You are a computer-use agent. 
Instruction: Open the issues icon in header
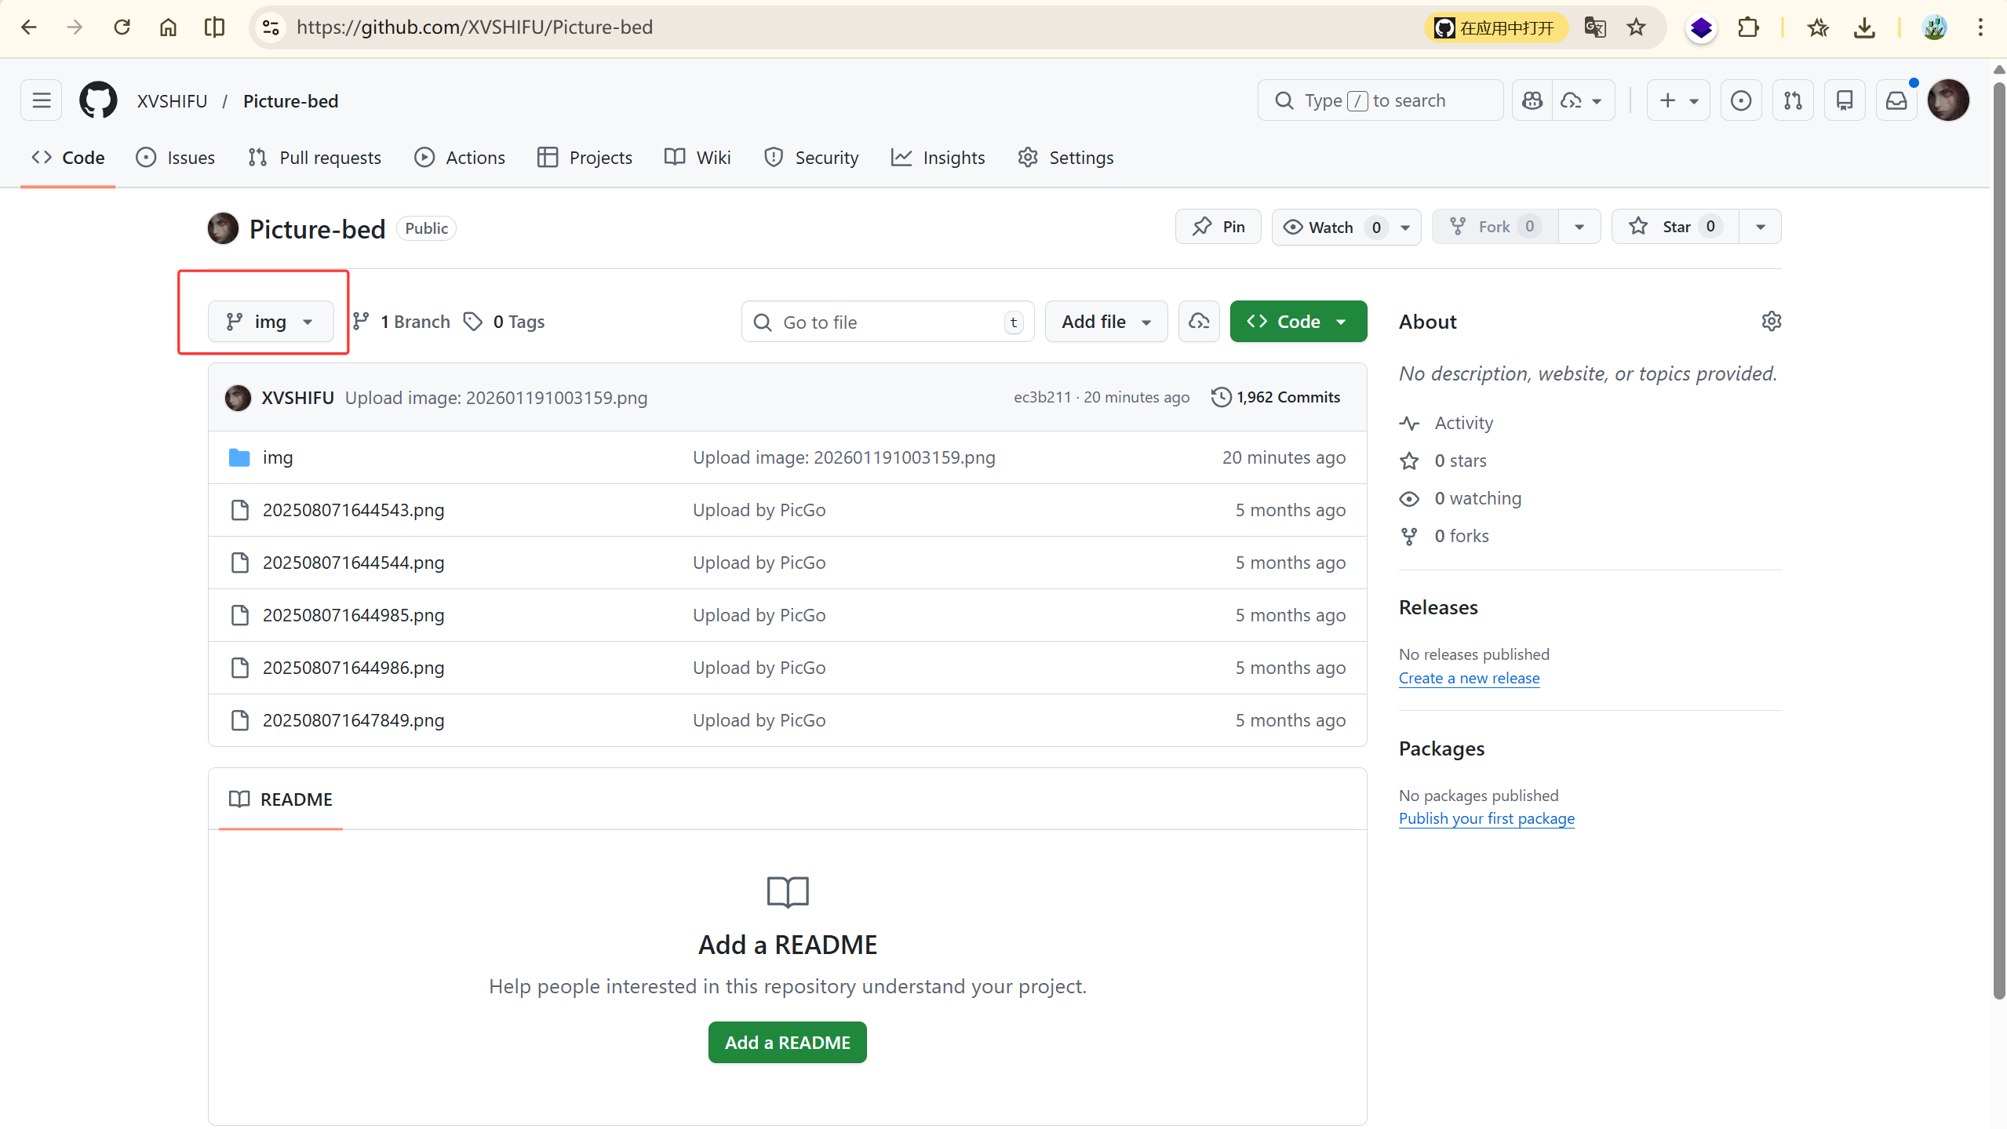point(1741,100)
